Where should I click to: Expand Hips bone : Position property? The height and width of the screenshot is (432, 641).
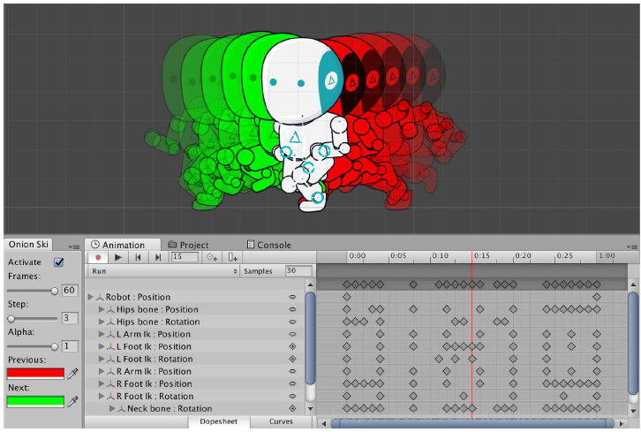[102, 309]
